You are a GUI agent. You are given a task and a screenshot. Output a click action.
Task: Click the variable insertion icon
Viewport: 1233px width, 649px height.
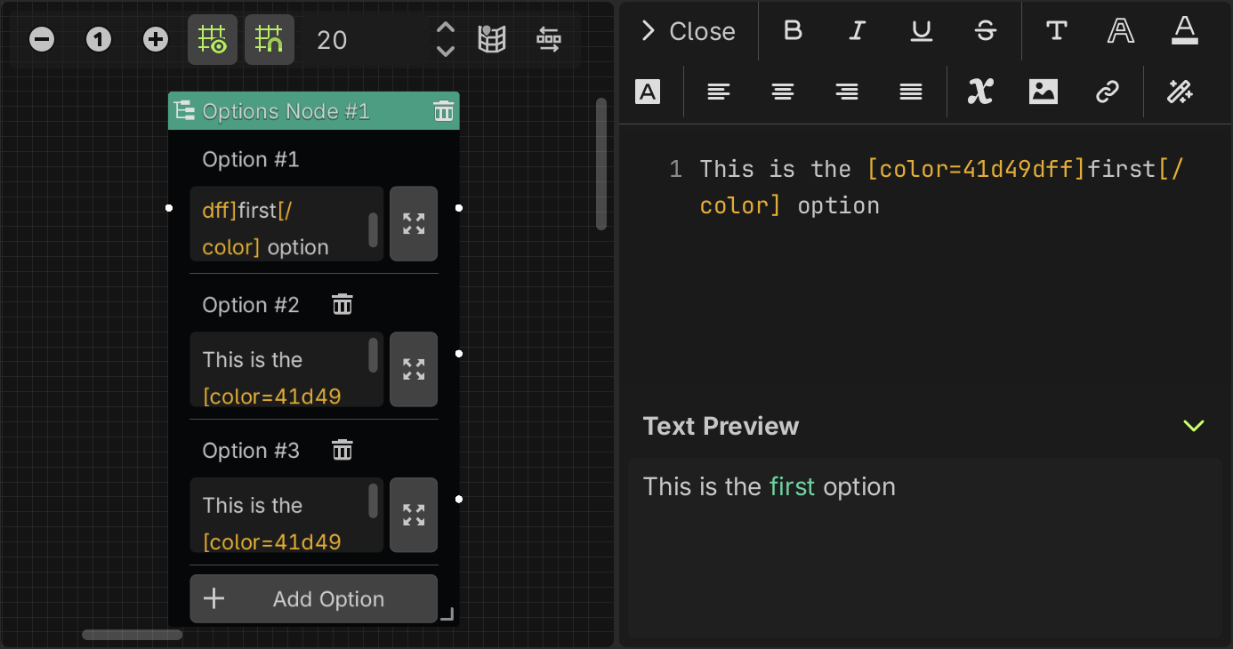pyautogui.click(x=979, y=92)
